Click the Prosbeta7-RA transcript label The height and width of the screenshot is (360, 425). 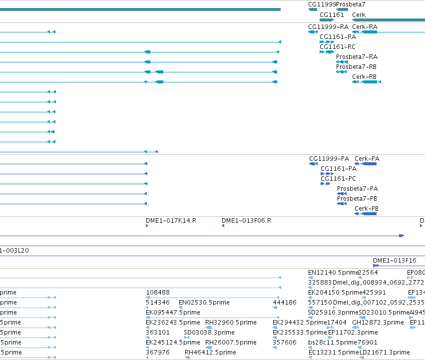tap(357, 57)
